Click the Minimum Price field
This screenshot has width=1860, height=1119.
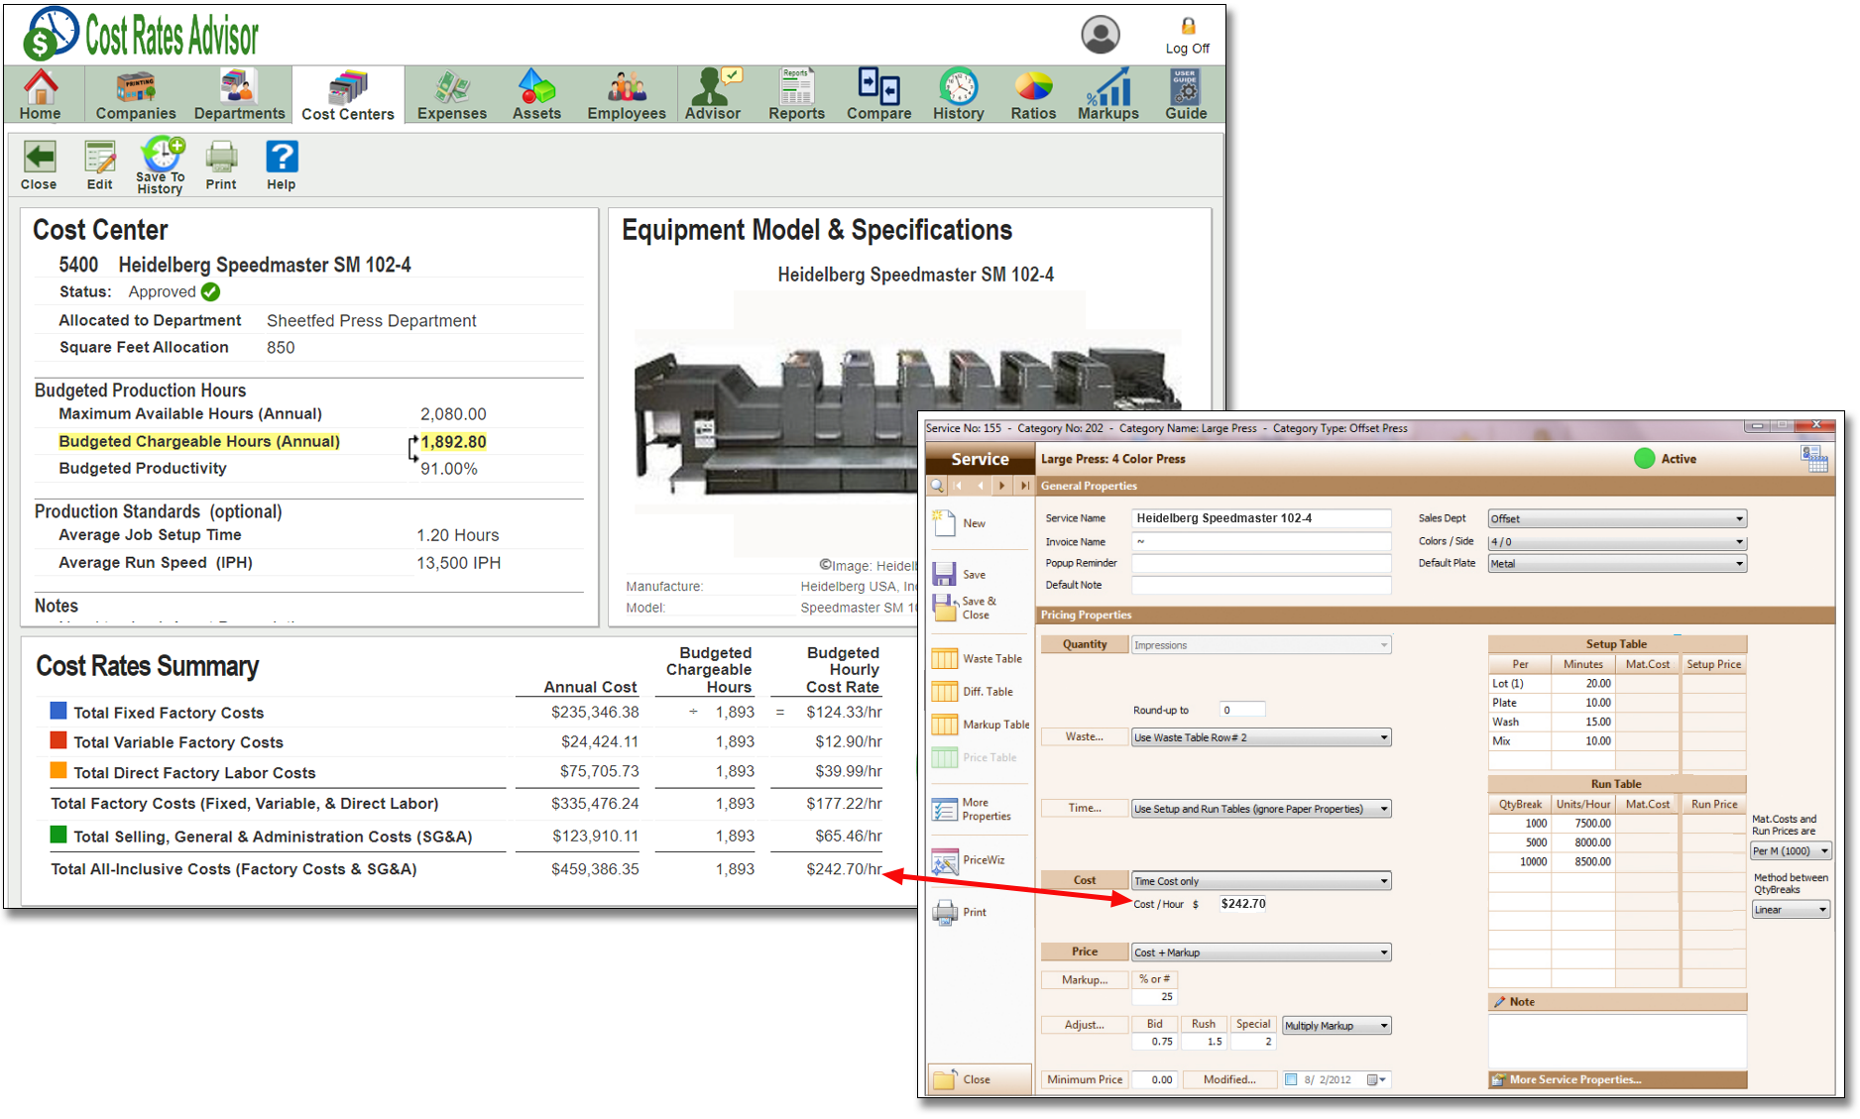click(1155, 1079)
